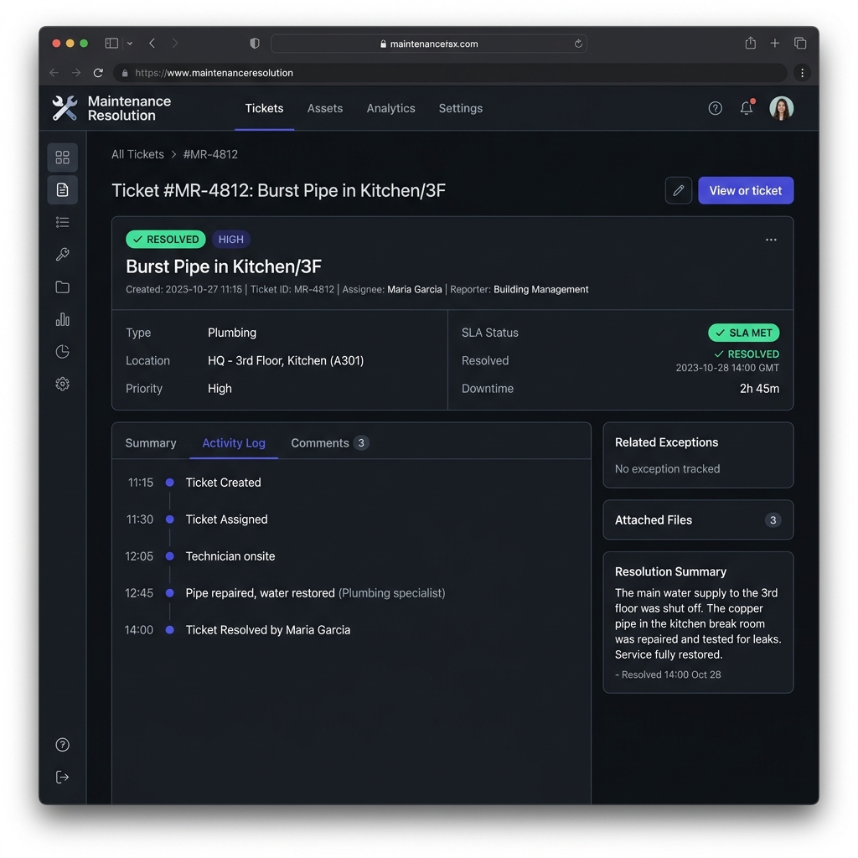The height and width of the screenshot is (858, 858).
Task: Toggle the Safari sidebar icon
Action: pos(111,44)
